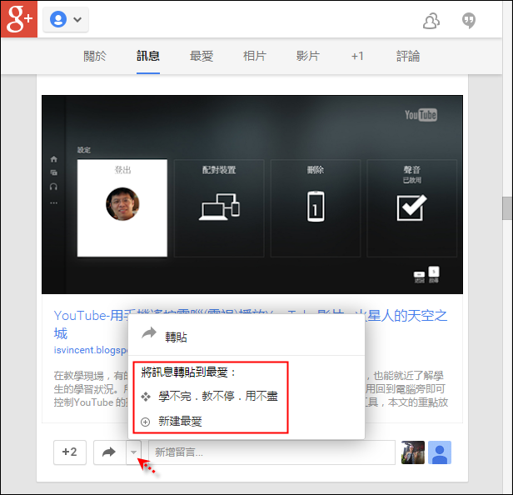Click the 轉貼 arrow icon in popup

tap(149, 333)
